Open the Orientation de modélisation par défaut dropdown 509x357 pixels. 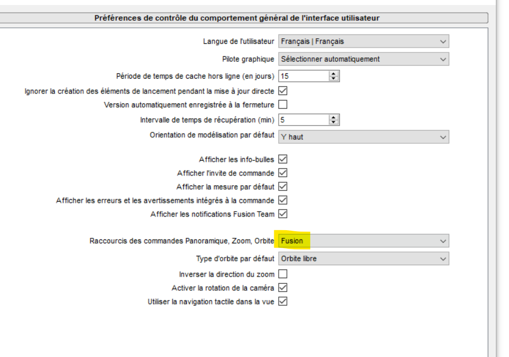(363, 137)
